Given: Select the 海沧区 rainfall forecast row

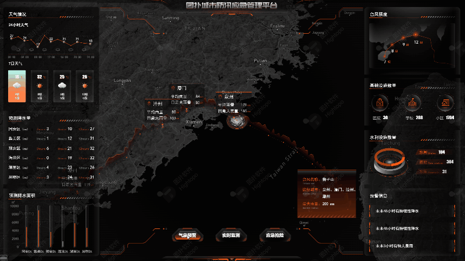Looking at the screenshot, I should click(51, 158).
